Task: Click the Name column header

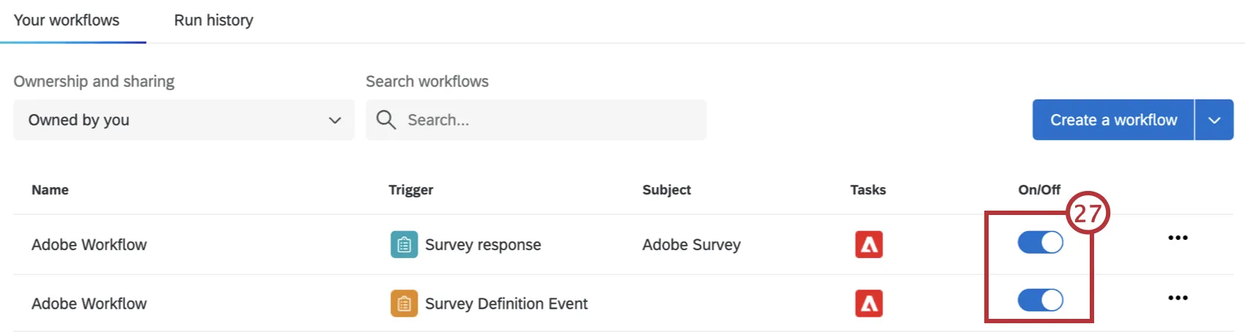Action: point(50,190)
